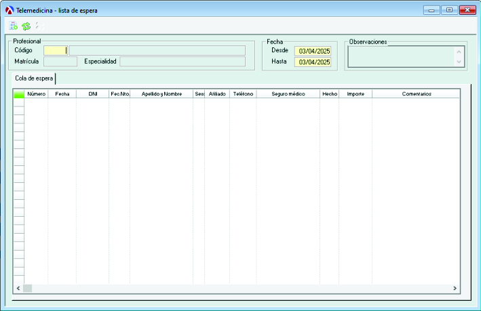Click the green refresh arrows icon
The height and width of the screenshot is (311, 481).
pos(26,26)
